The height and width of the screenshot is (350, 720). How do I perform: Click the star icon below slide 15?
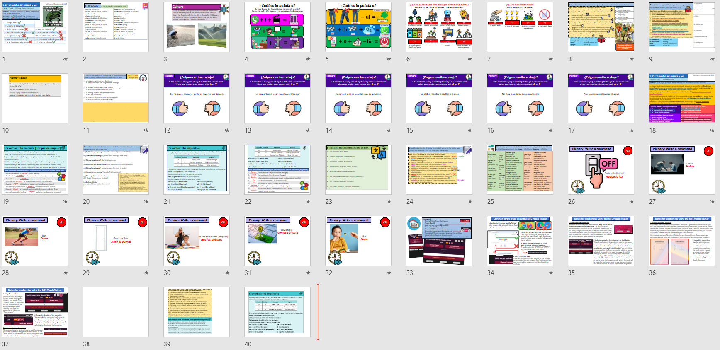pos(469,130)
